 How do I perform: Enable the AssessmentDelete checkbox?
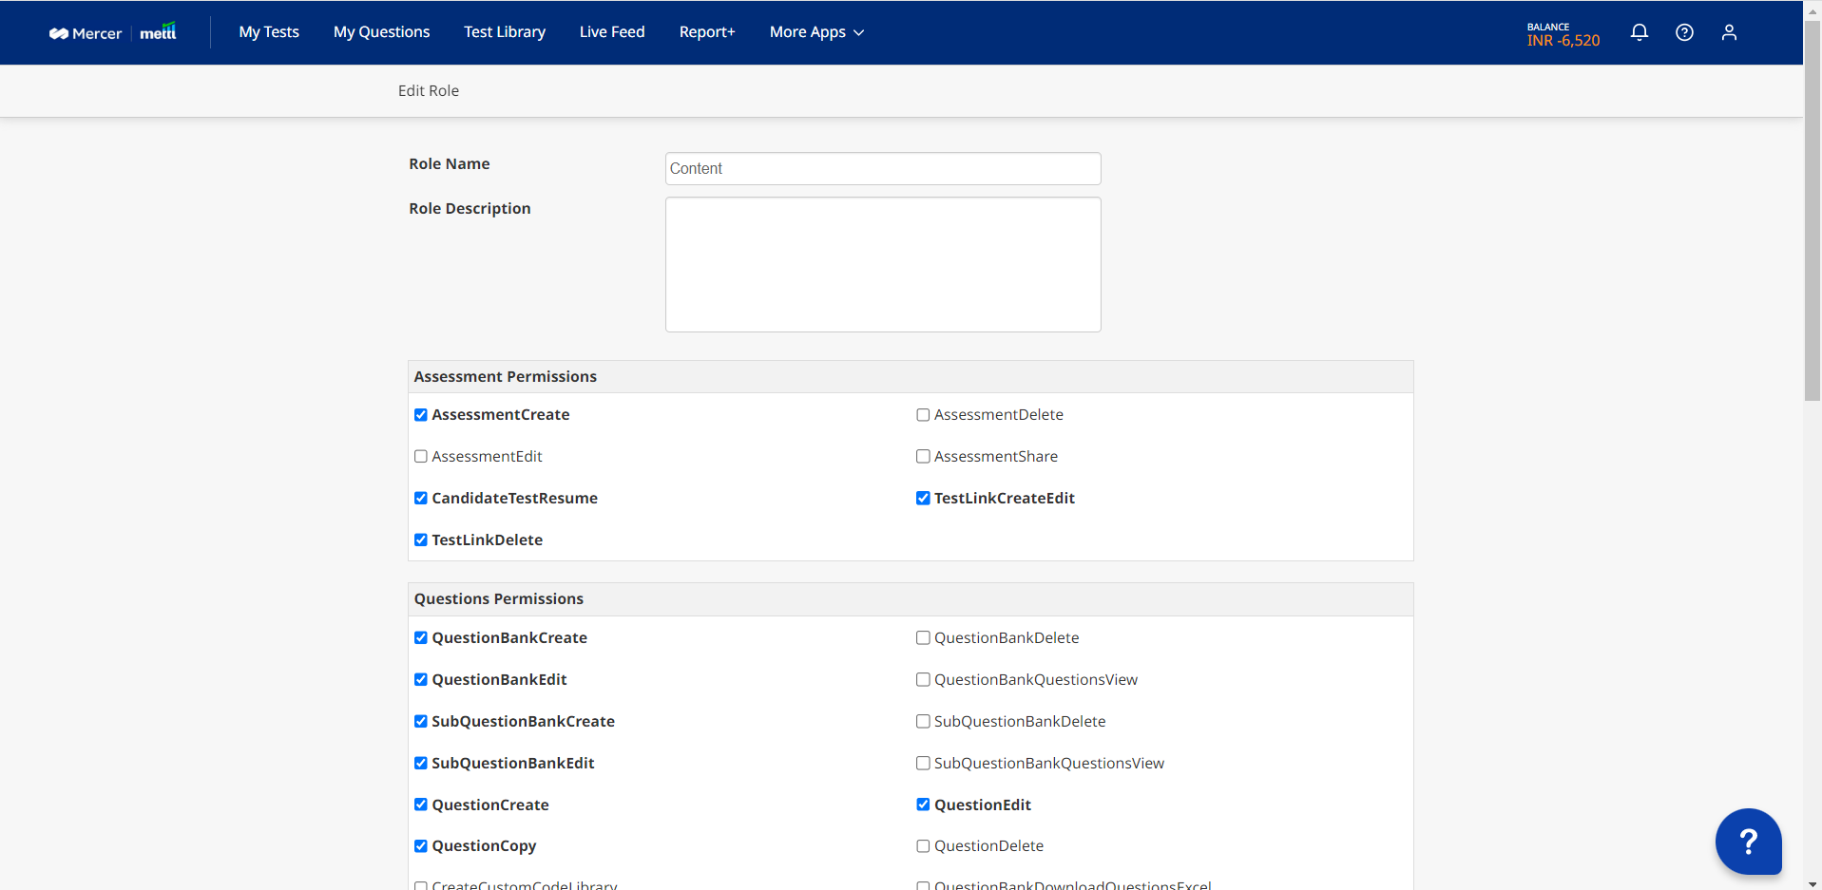(x=923, y=415)
